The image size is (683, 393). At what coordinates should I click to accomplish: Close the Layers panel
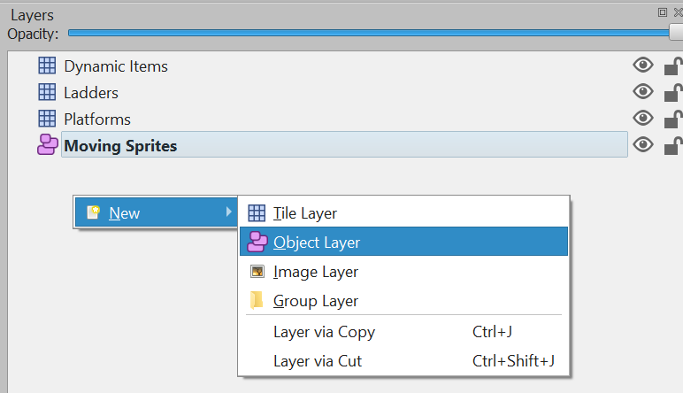pyautogui.click(x=678, y=12)
